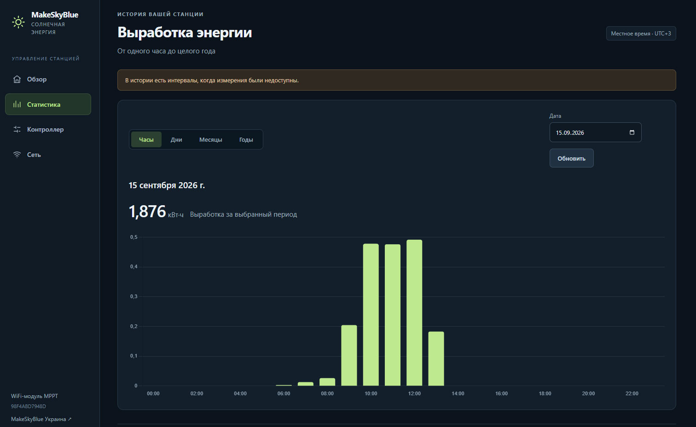
Task: Switch to the Часы tab
Action: (x=146, y=139)
